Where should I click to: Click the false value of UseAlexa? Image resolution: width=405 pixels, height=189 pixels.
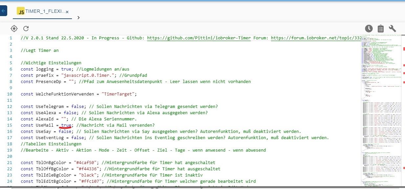tap(70, 113)
